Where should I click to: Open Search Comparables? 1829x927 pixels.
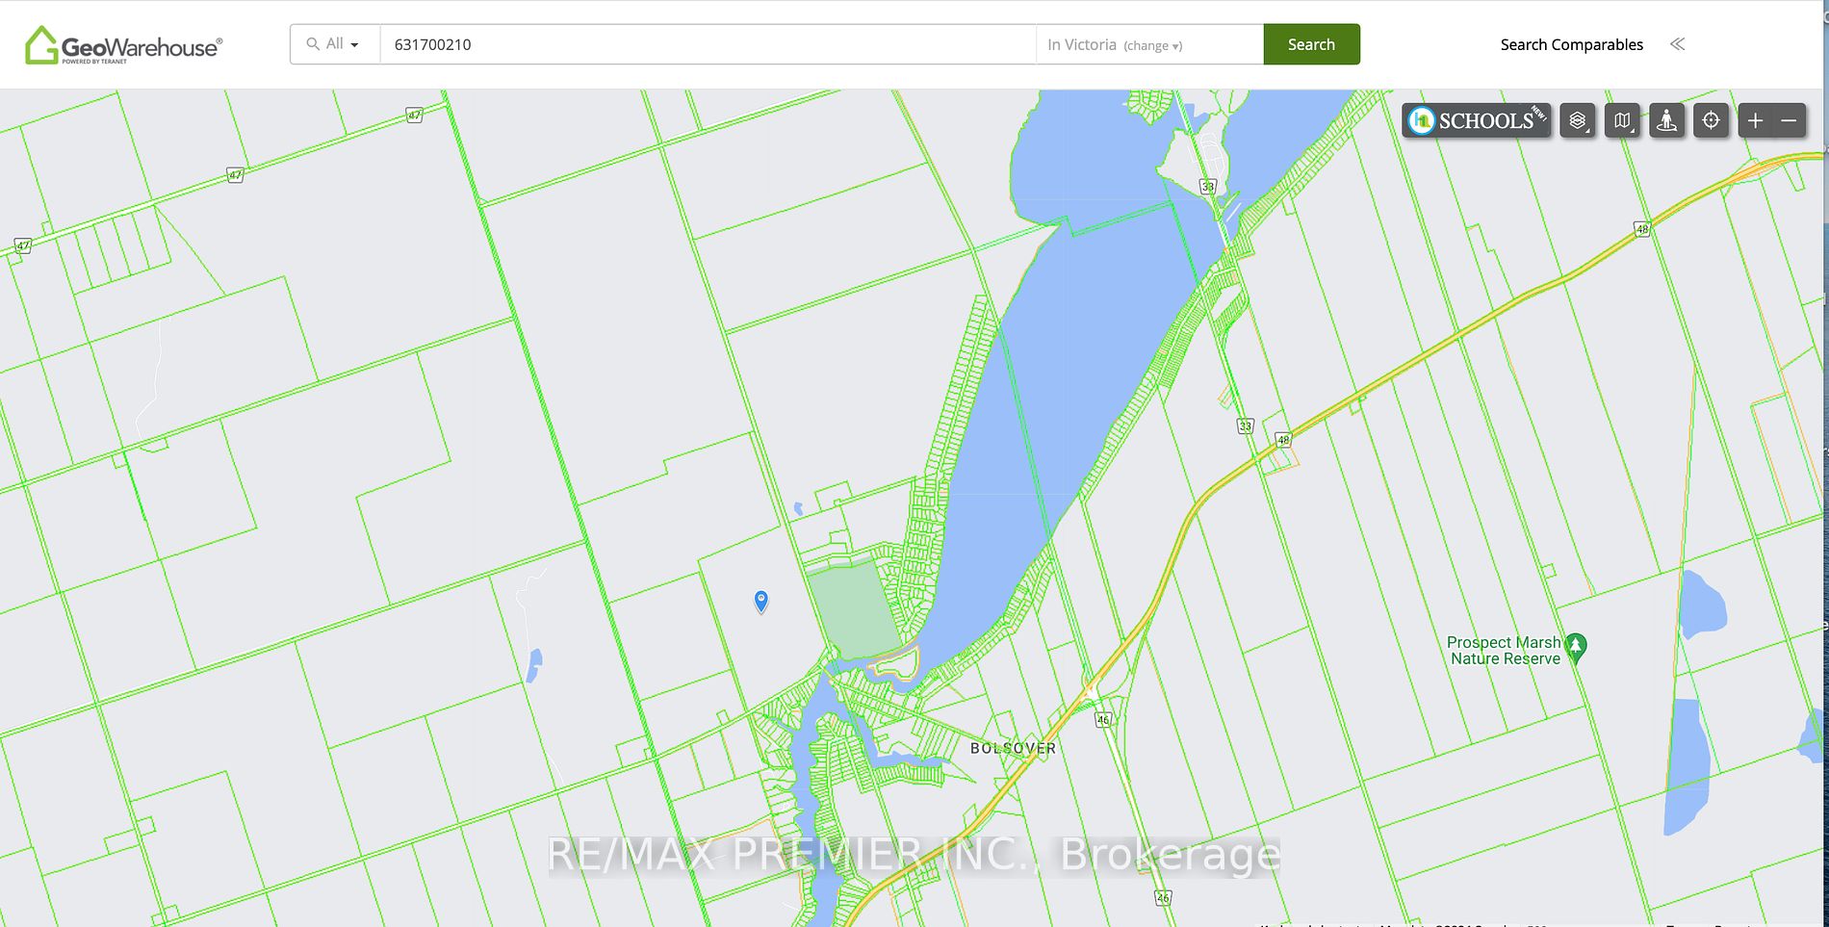pyautogui.click(x=1571, y=44)
